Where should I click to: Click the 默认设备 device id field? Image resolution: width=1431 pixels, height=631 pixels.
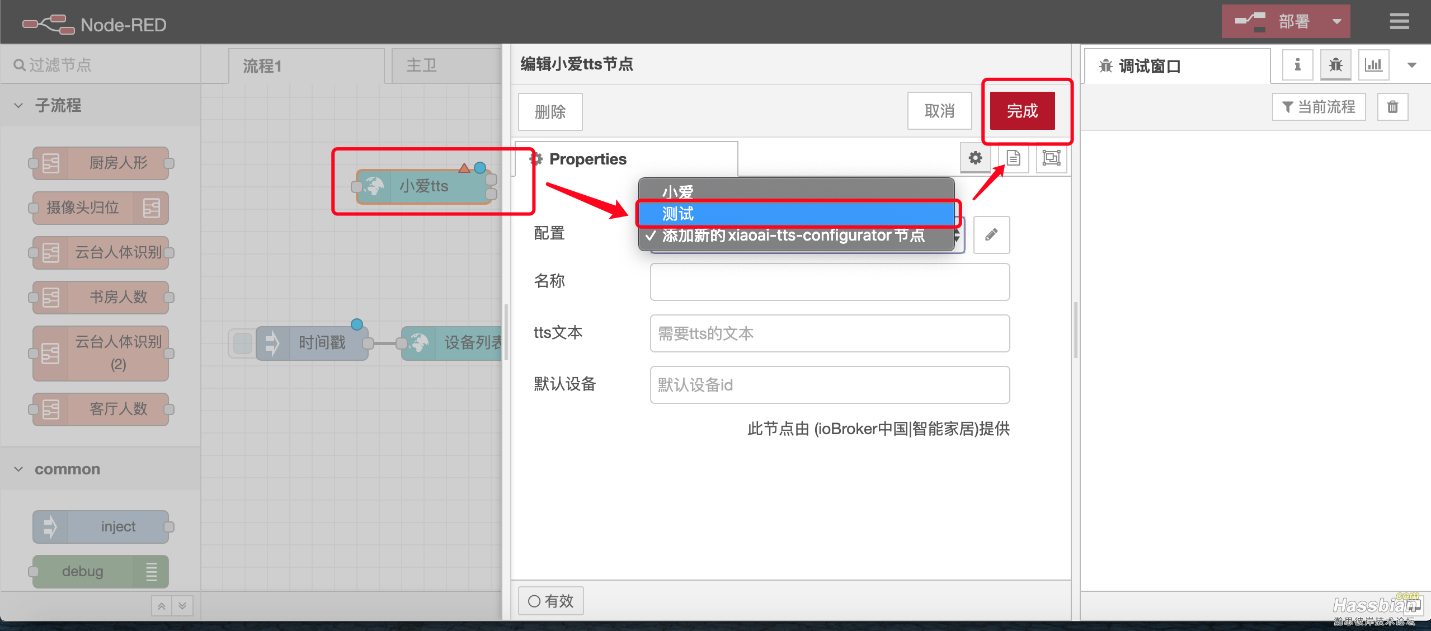(830, 385)
